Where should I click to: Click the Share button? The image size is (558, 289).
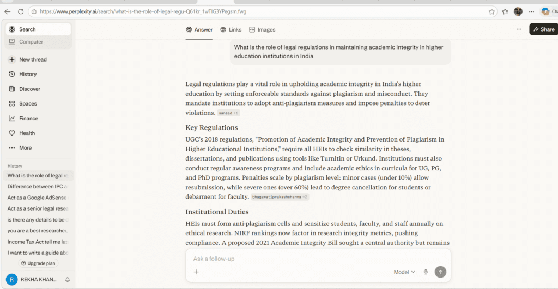point(543,29)
